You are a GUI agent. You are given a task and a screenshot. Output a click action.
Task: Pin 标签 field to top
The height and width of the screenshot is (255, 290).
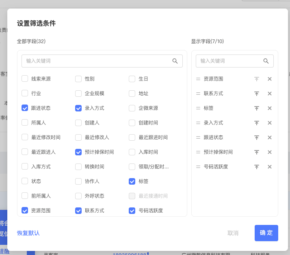pyautogui.click(x=257, y=108)
